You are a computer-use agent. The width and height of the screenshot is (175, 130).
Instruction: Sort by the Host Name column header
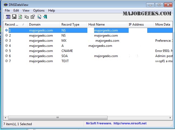[107, 24]
